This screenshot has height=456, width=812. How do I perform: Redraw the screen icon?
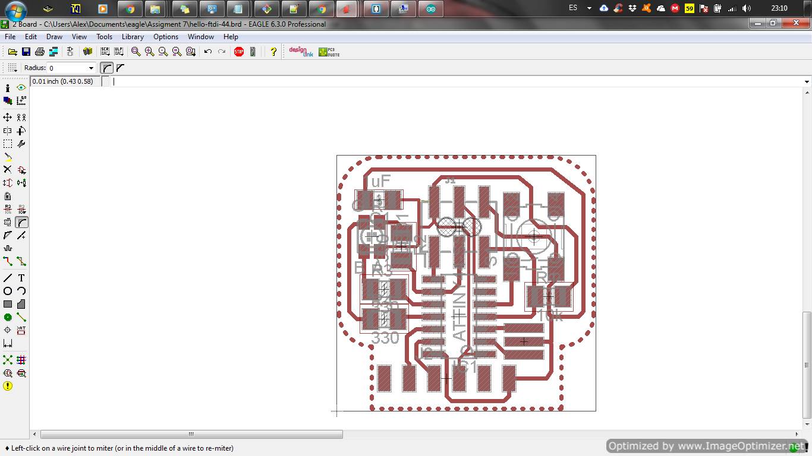click(x=177, y=52)
